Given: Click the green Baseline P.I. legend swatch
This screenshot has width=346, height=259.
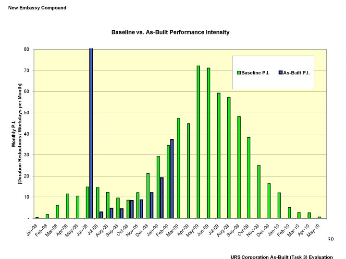Looking at the screenshot, I should click(x=239, y=73).
